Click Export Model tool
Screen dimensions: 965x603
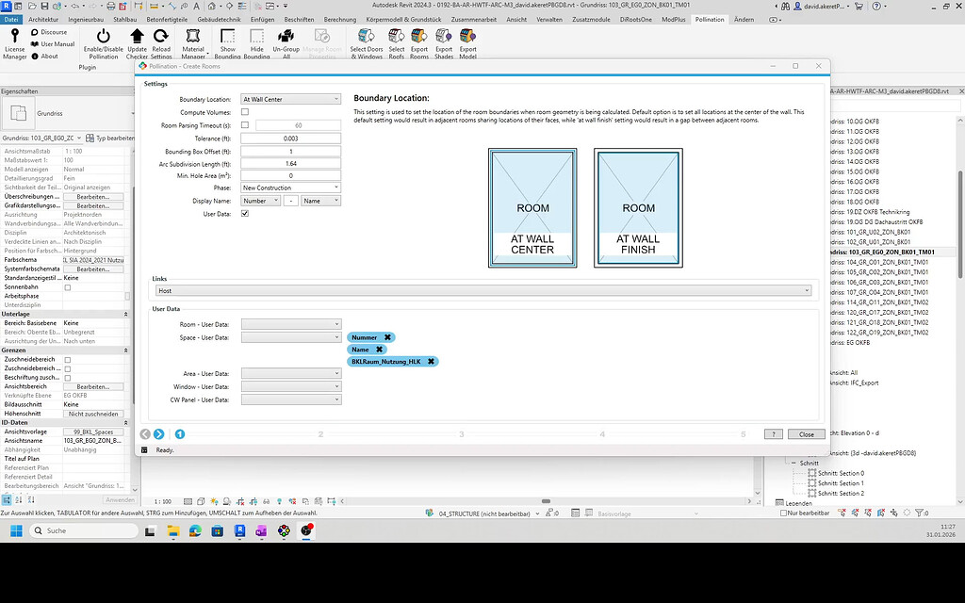click(x=467, y=43)
